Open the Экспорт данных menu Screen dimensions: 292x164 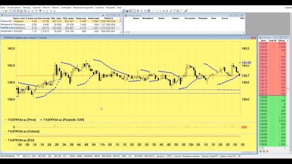point(14,8)
